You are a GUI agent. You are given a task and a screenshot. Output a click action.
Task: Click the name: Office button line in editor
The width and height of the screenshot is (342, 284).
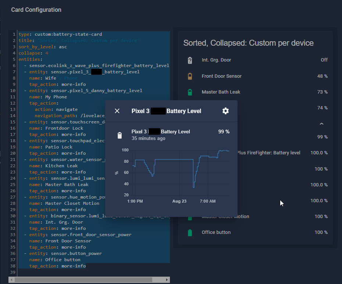[x=55, y=260]
